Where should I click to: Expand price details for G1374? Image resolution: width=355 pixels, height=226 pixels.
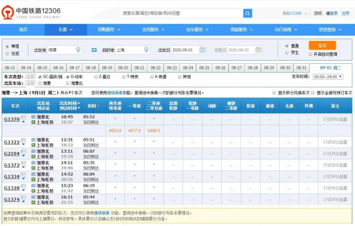point(23,202)
